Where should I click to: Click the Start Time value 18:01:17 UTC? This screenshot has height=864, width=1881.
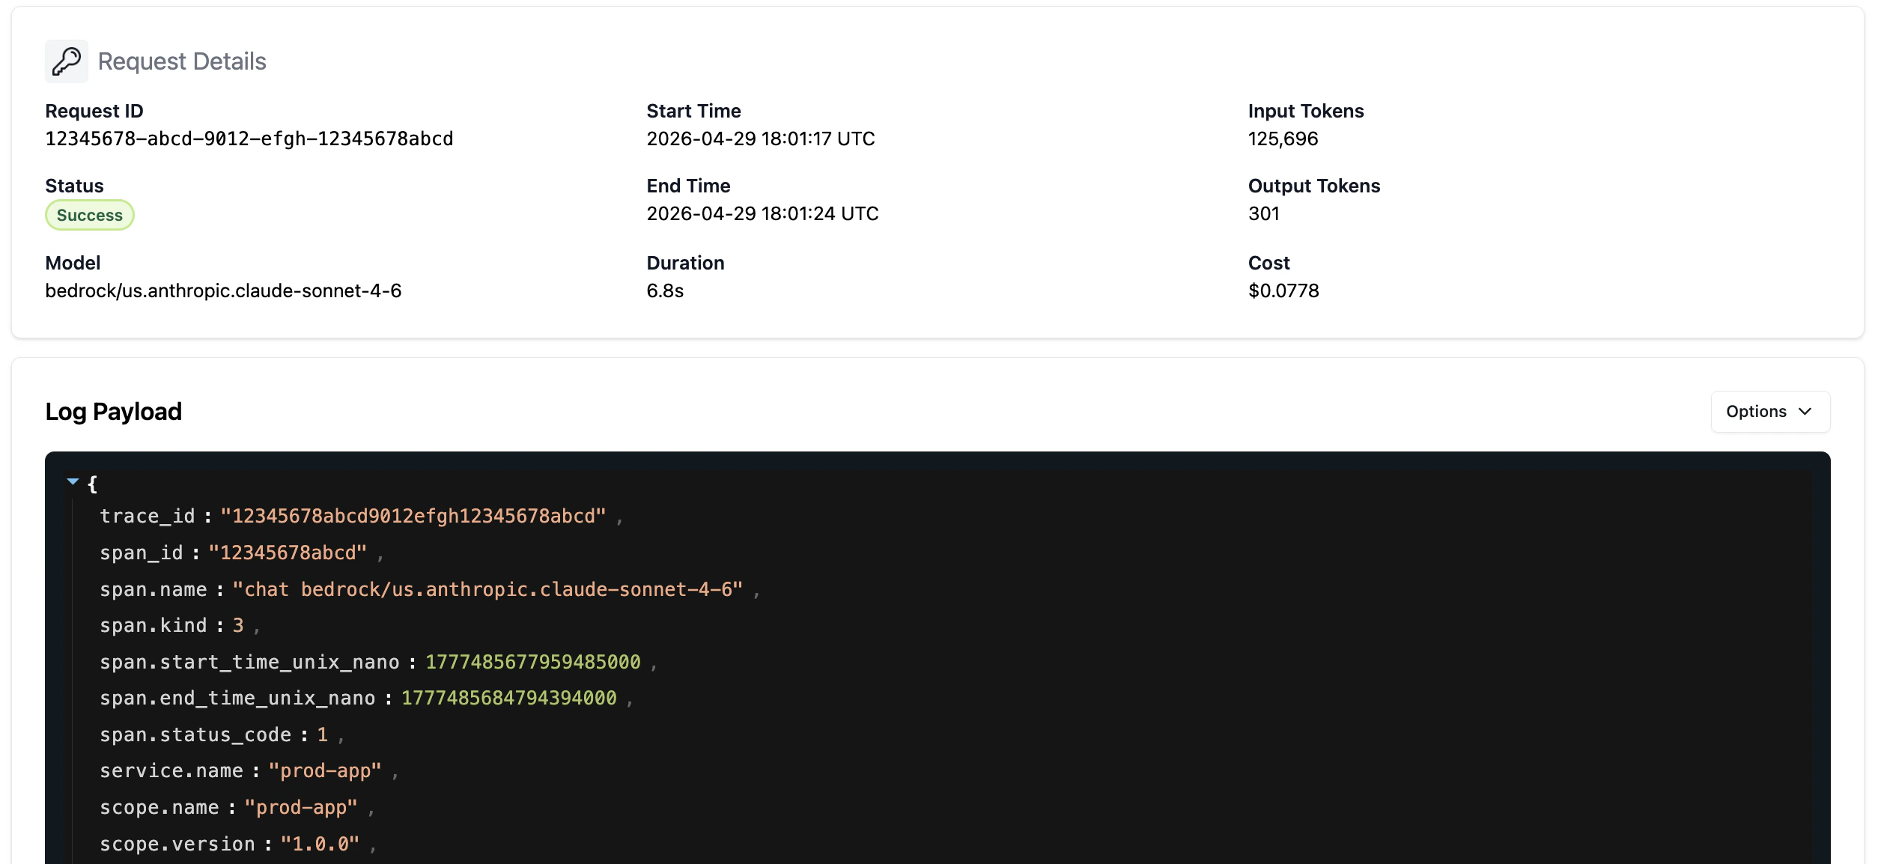point(761,139)
